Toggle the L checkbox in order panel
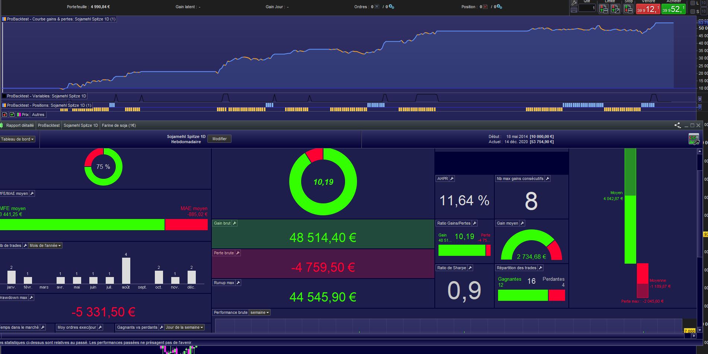 click(693, 3)
